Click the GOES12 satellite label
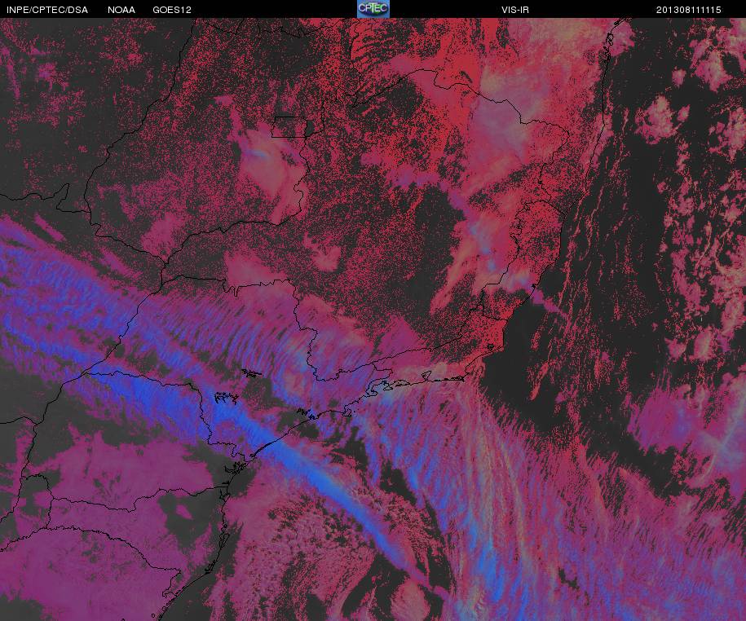Screen dimensions: 746x621 click(172, 10)
